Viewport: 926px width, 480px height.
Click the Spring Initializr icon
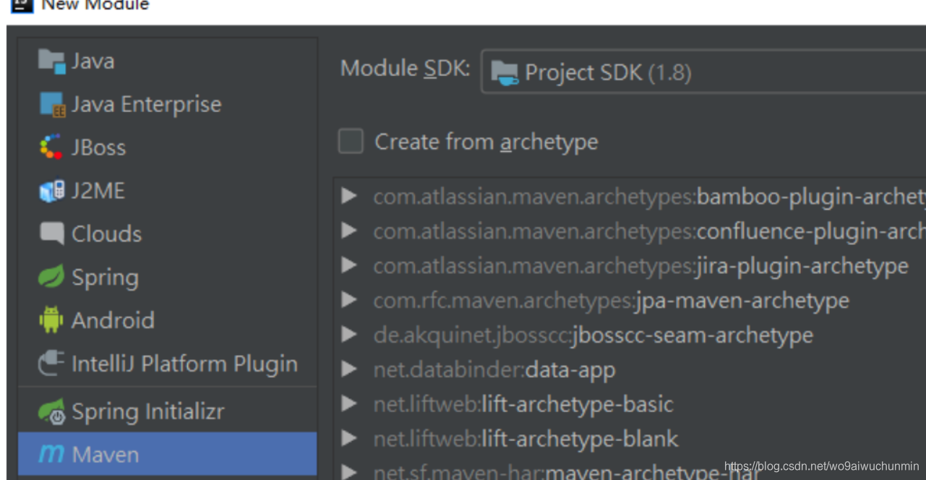[51, 411]
